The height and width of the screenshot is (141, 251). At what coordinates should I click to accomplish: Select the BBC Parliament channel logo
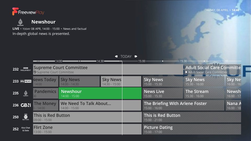[x=25, y=69]
